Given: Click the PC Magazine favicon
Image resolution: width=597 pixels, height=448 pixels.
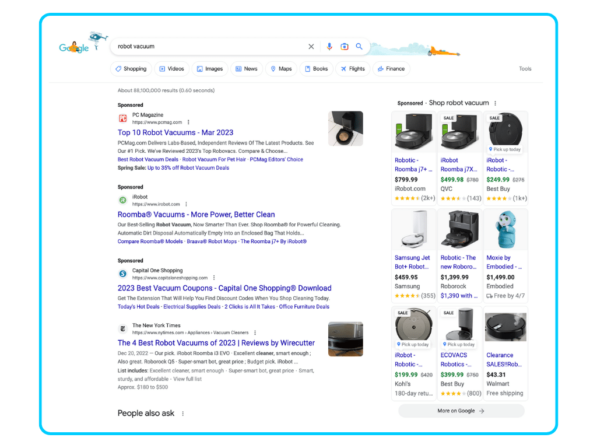Looking at the screenshot, I should [122, 118].
